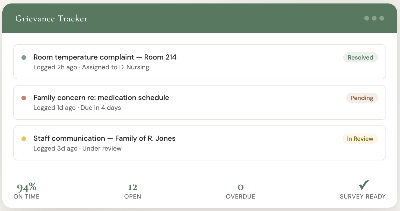400x211 pixels.
Task: Click the green status dot for Room 214
Action: click(x=24, y=58)
